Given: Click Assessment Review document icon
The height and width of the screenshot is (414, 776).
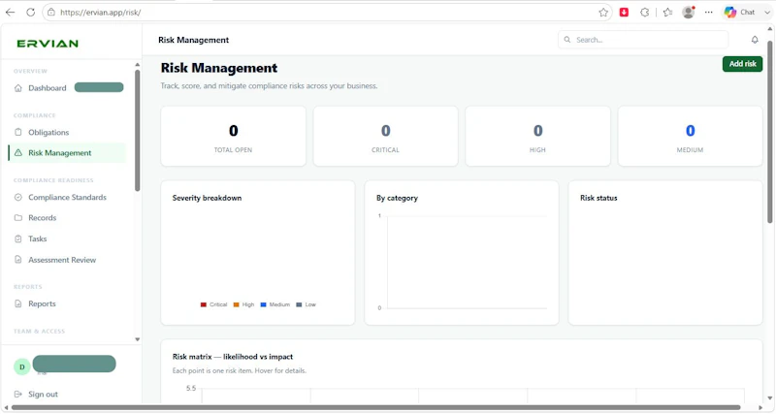Looking at the screenshot, I should (18, 260).
